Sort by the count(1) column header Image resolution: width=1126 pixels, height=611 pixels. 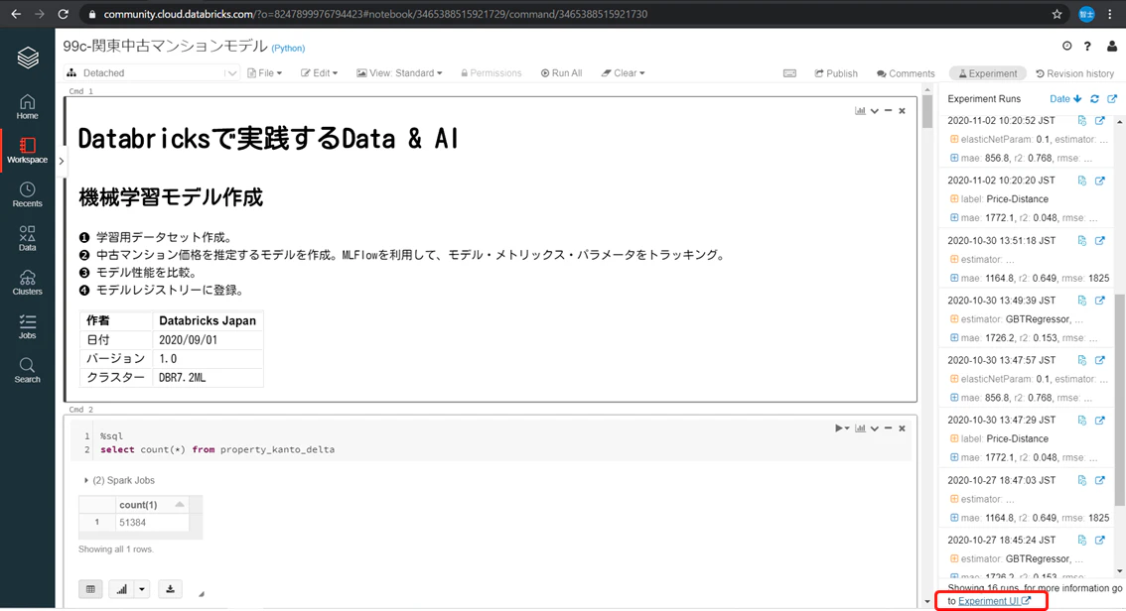[x=152, y=505]
